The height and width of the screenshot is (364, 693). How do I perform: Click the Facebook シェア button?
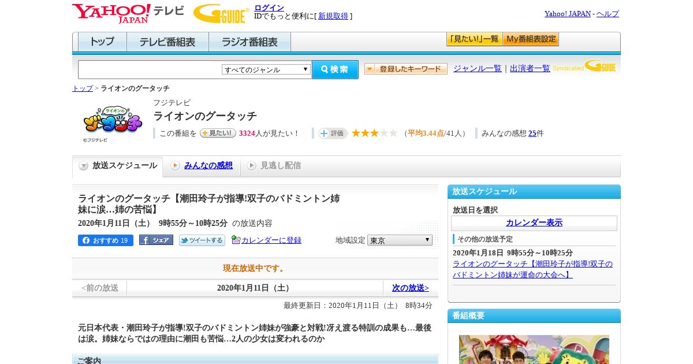[156, 240]
